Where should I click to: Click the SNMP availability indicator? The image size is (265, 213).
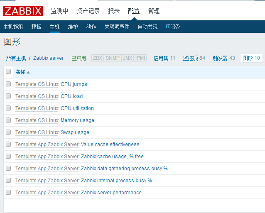click(113, 58)
